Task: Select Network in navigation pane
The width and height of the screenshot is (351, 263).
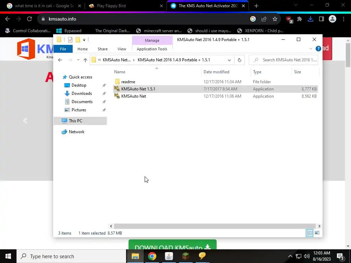Action: pyautogui.click(x=76, y=132)
